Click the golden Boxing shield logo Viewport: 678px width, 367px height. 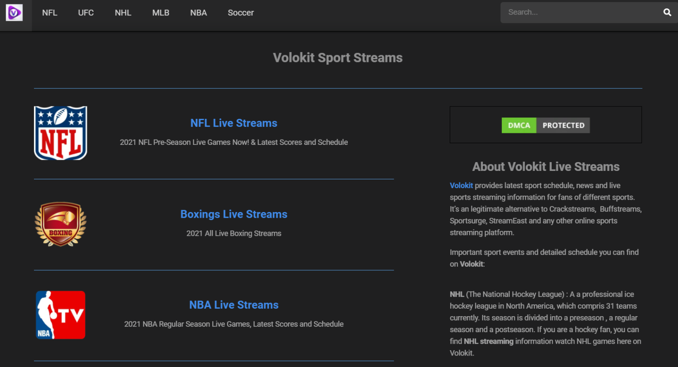click(x=60, y=224)
